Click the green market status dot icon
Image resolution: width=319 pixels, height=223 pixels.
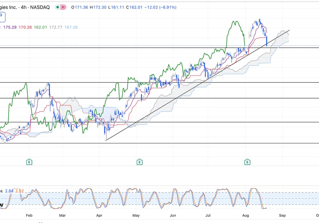click(57, 7)
